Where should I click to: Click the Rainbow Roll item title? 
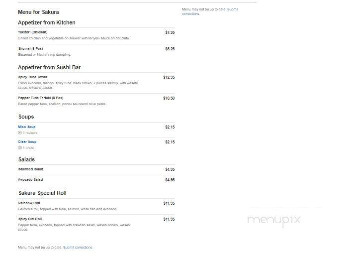(x=29, y=203)
